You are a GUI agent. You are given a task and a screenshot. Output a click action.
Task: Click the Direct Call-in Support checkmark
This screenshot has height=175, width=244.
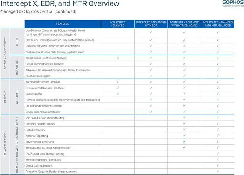click(x=218, y=165)
